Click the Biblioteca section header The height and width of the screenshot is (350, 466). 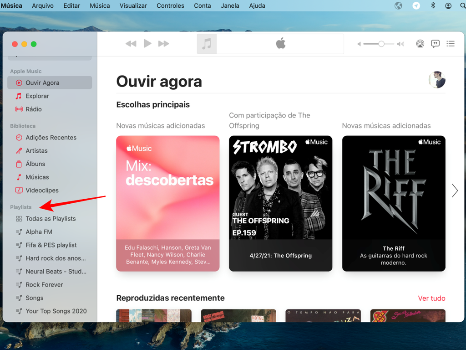[x=23, y=126]
